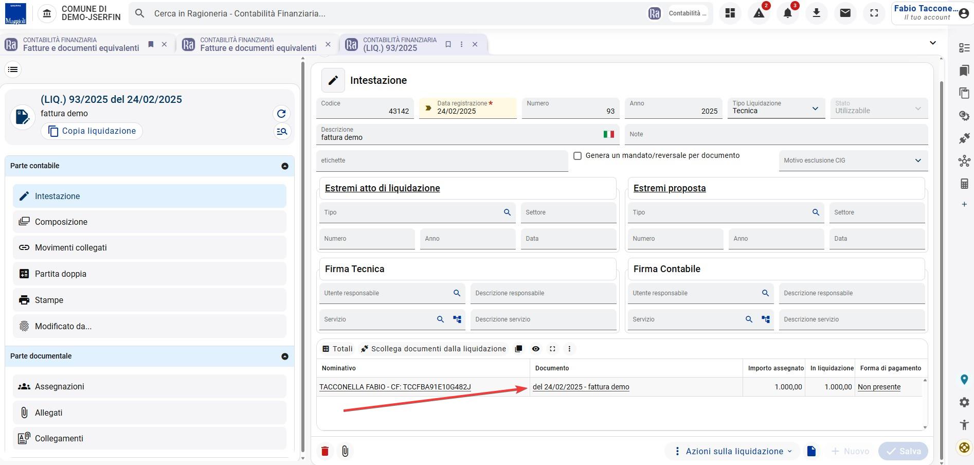Open three-dot menu in documents toolbar

coord(569,349)
